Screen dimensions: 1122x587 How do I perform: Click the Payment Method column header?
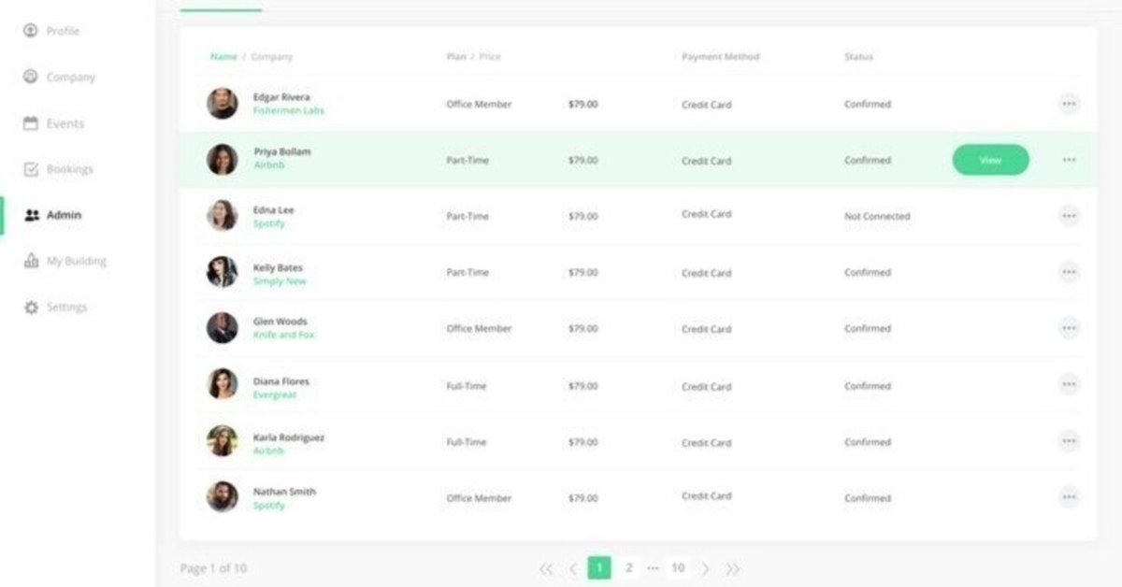click(x=720, y=57)
